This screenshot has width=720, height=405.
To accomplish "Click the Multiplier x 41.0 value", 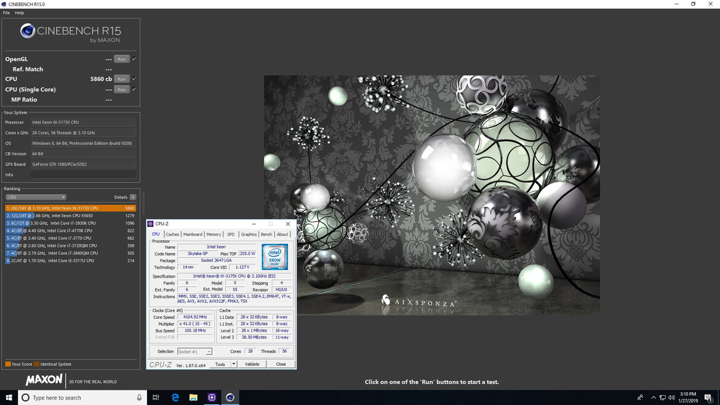I will pos(195,324).
